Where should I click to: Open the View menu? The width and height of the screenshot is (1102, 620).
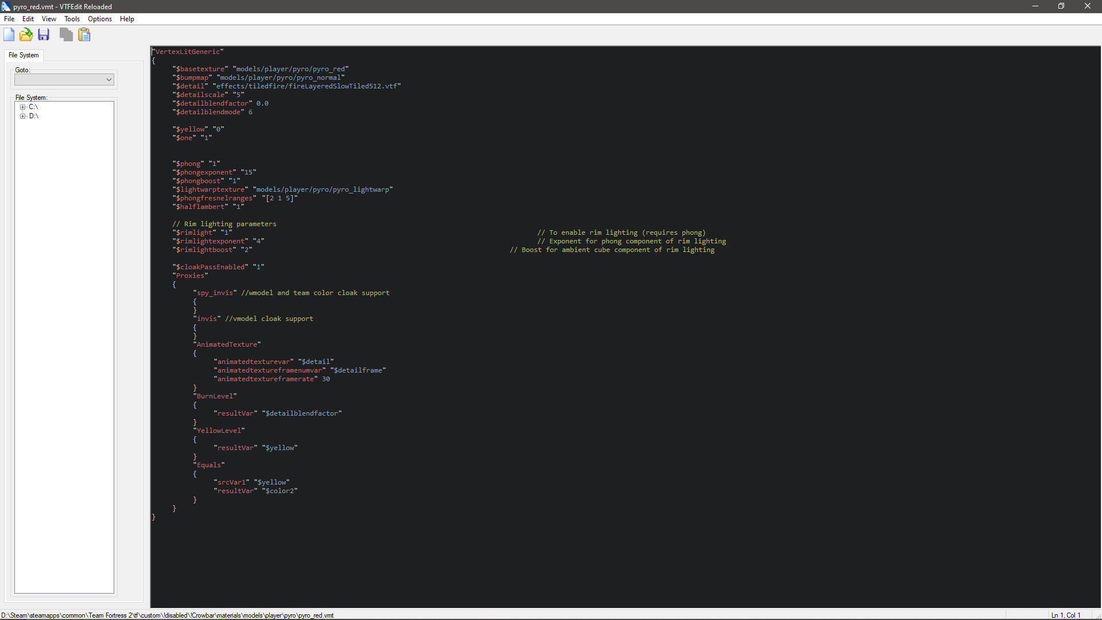pos(48,19)
